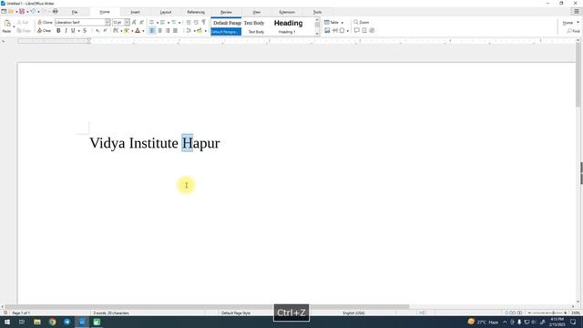This screenshot has width=583, height=328.
Task: Open the Review tab
Action: [x=226, y=12]
